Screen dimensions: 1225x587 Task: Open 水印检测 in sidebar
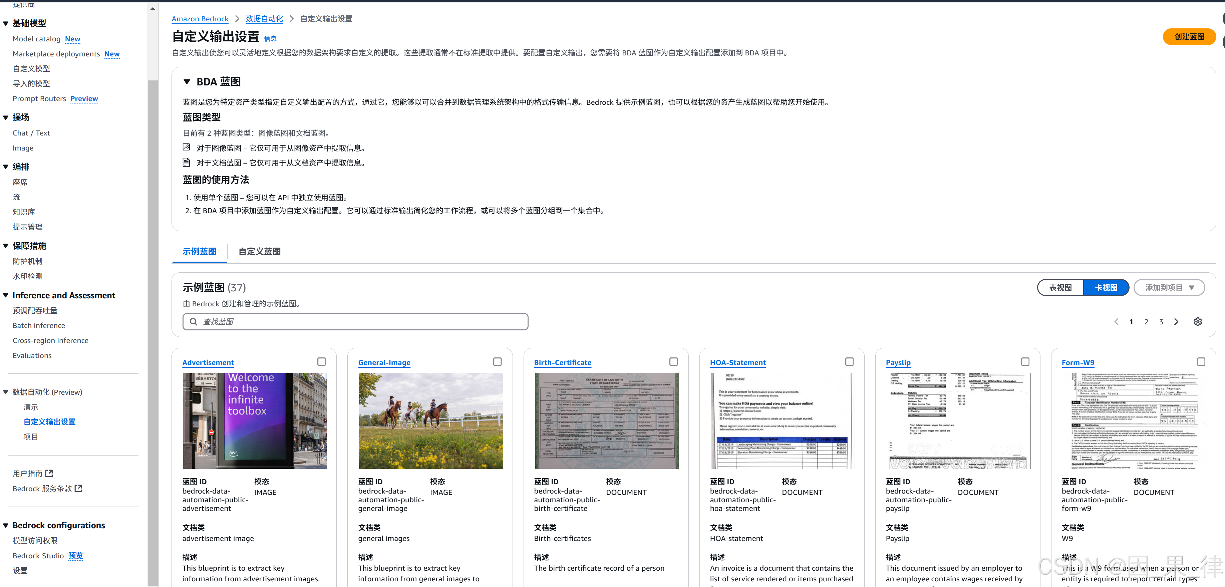pos(28,276)
